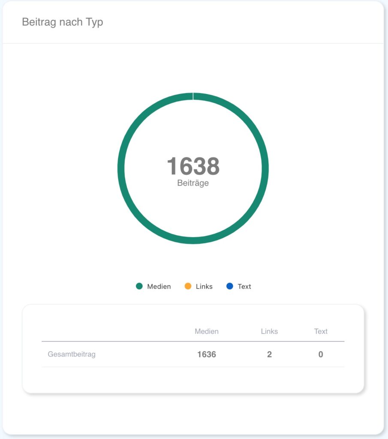
Task: Click the Medien value 1636
Action: click(x=207, y=355)
